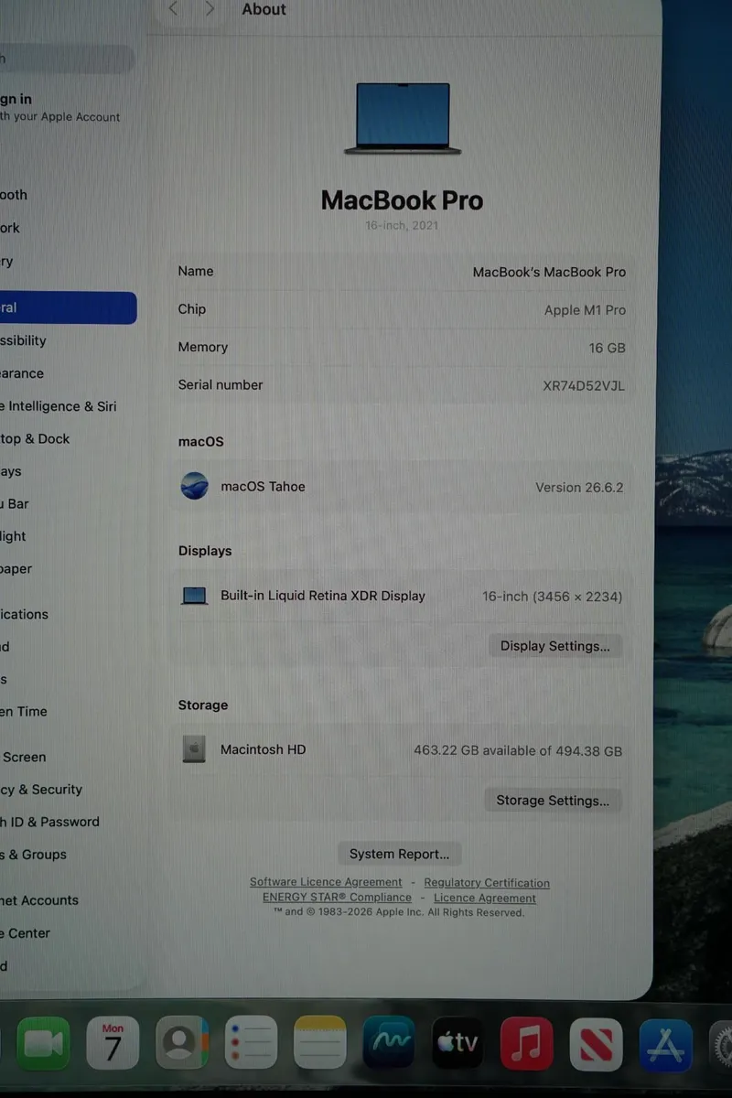
Task: Open the Licence Agreement link
Action: [485, 899]
